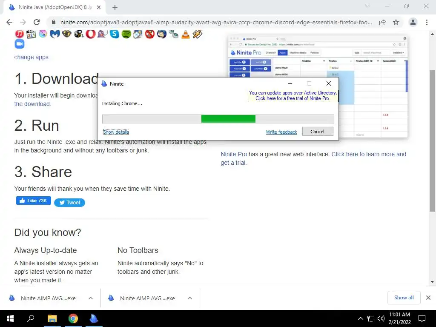The image size is (436, 327).
Task: Click the MusicBee bee icon
Action: point(78,34)
